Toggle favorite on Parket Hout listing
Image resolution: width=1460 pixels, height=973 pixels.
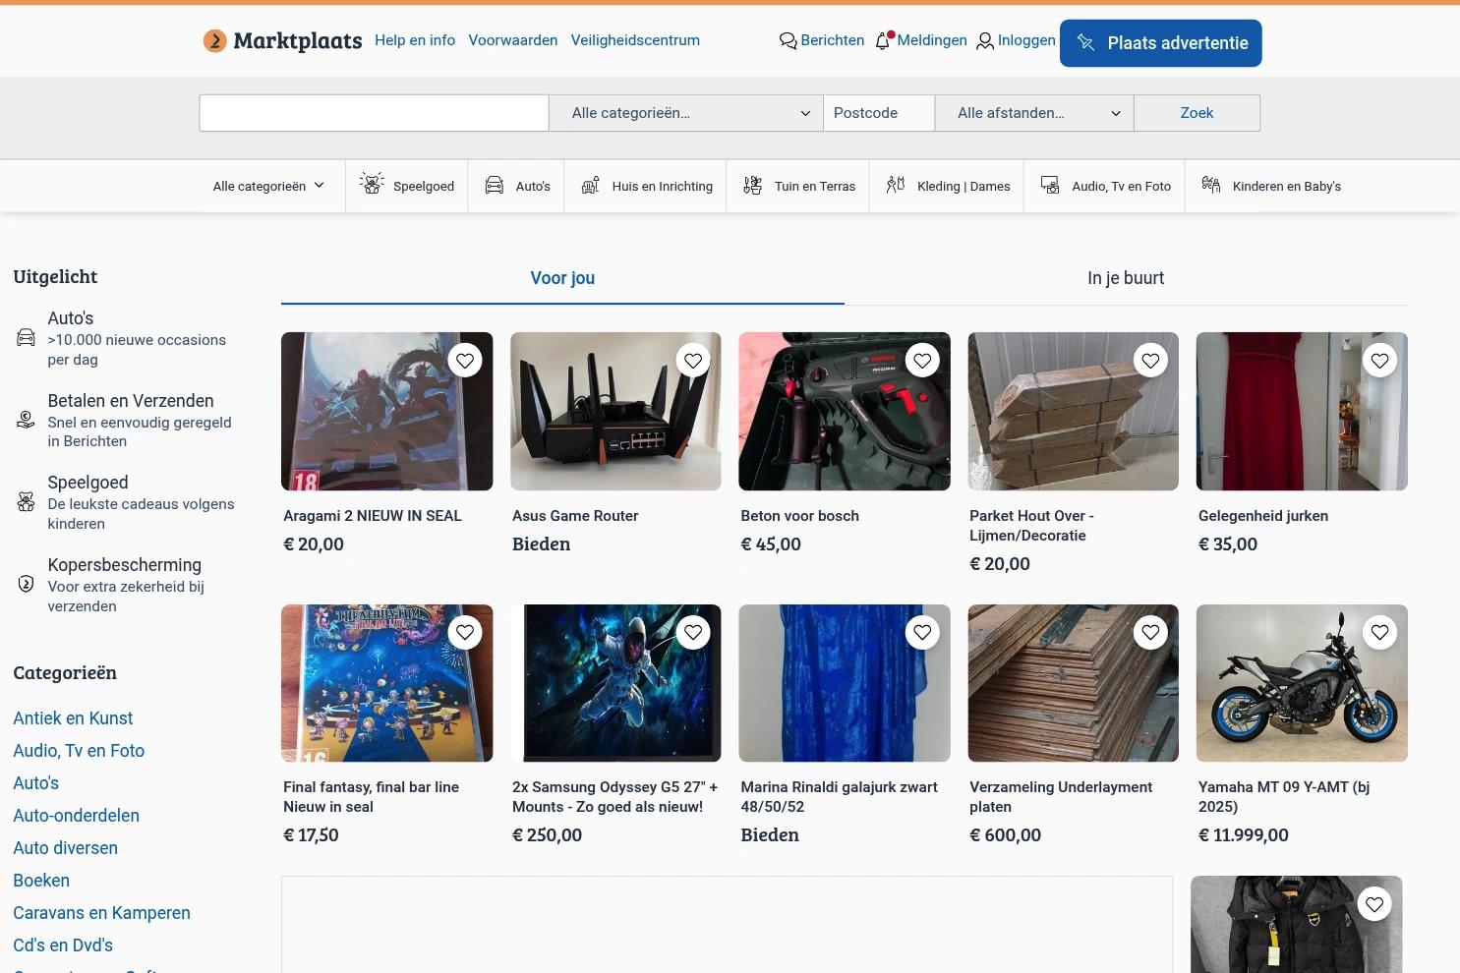(1150, 361)
